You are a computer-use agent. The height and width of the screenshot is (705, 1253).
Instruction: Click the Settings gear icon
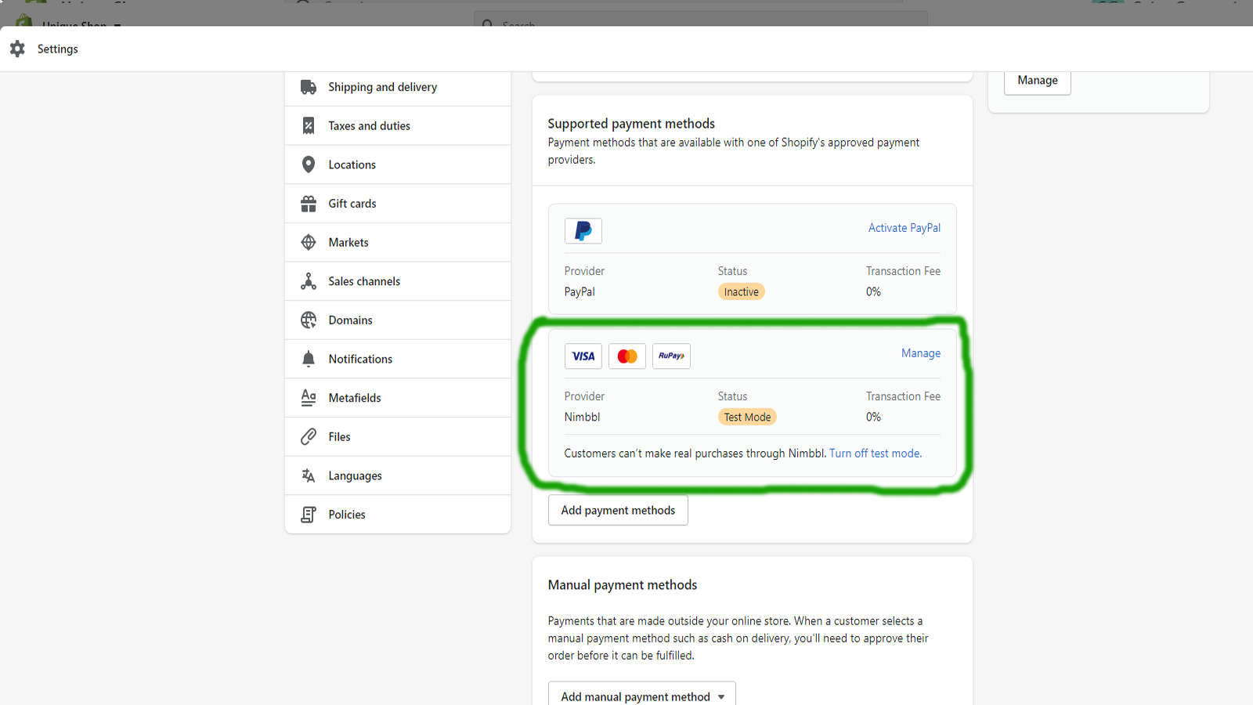point(17,49)
